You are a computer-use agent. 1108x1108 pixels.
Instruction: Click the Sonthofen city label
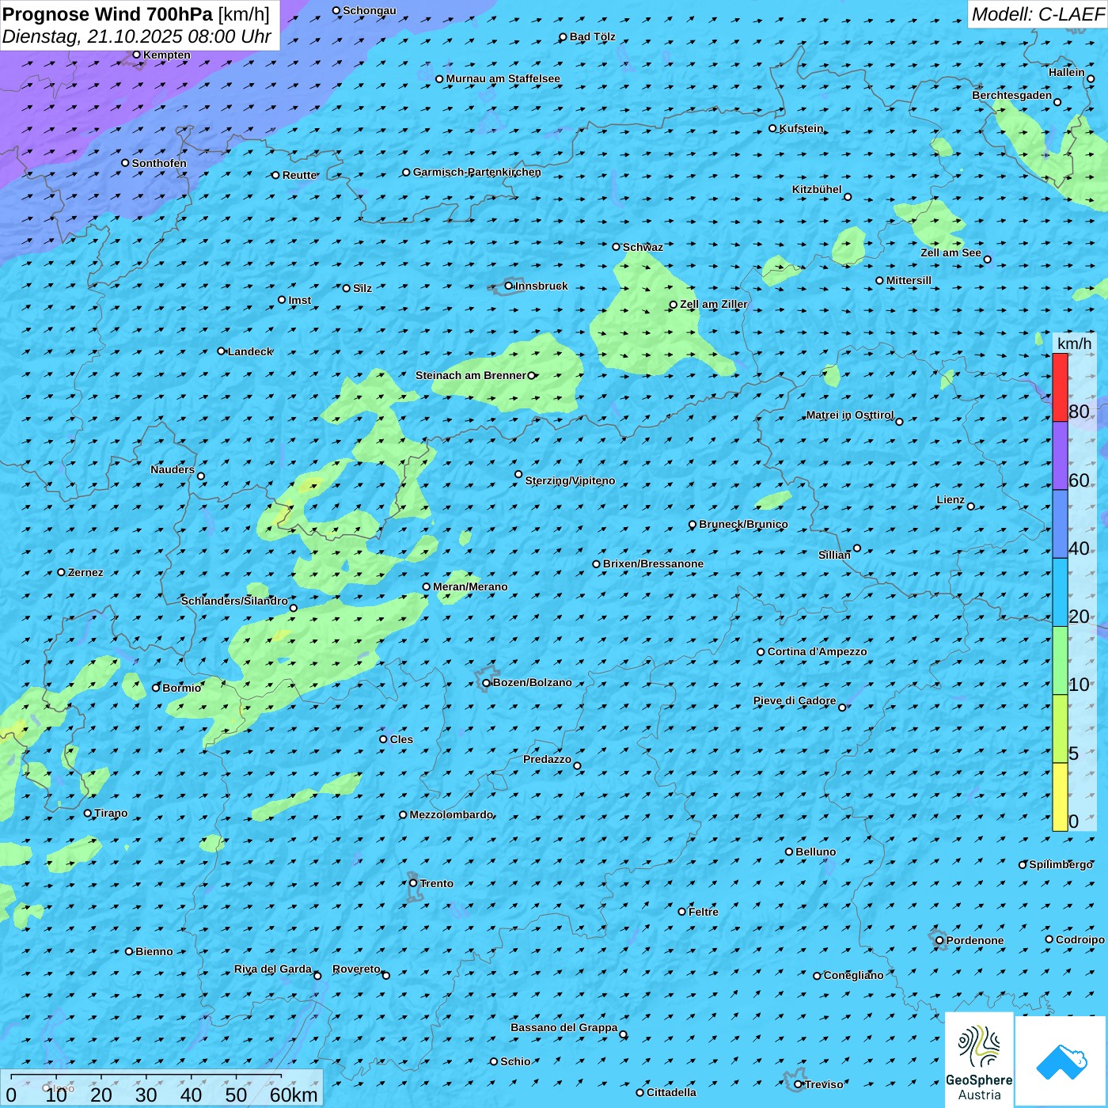pyautogui.click(x=159, y=163)
